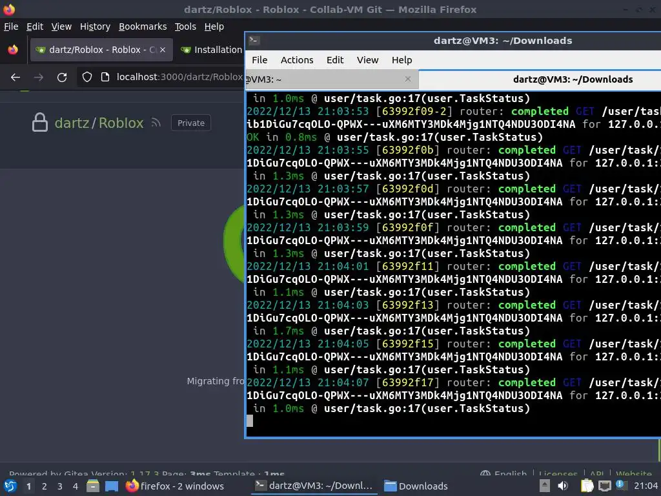This screenshot has width=661, height=496.
Task: Switch to workspace 2 in the pager
Action: [45, 486]
